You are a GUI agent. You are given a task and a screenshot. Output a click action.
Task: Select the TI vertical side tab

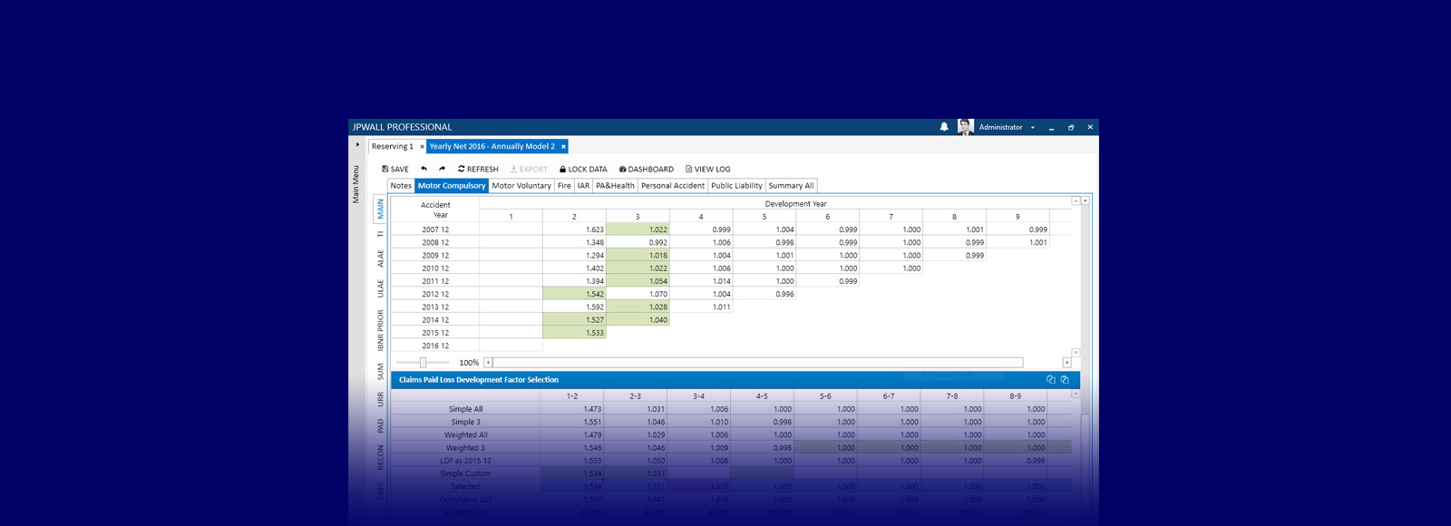click(x=381, y=234)
